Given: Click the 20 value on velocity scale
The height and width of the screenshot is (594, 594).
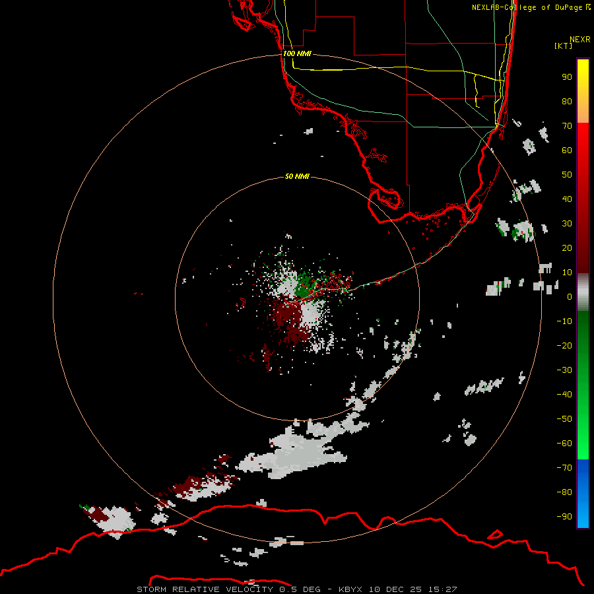Looking at the screenshot, I should click(x=567, y=247).
